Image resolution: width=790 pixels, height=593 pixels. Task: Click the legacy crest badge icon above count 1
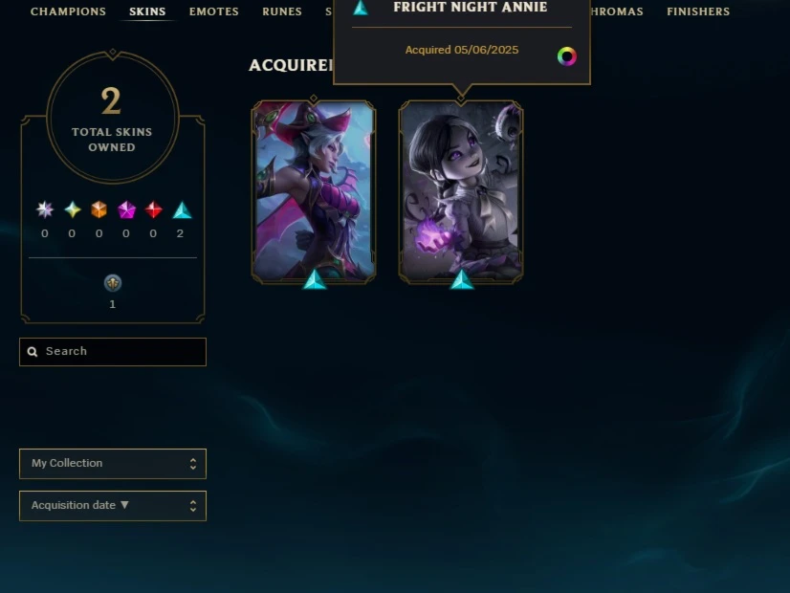click(112, 283)
